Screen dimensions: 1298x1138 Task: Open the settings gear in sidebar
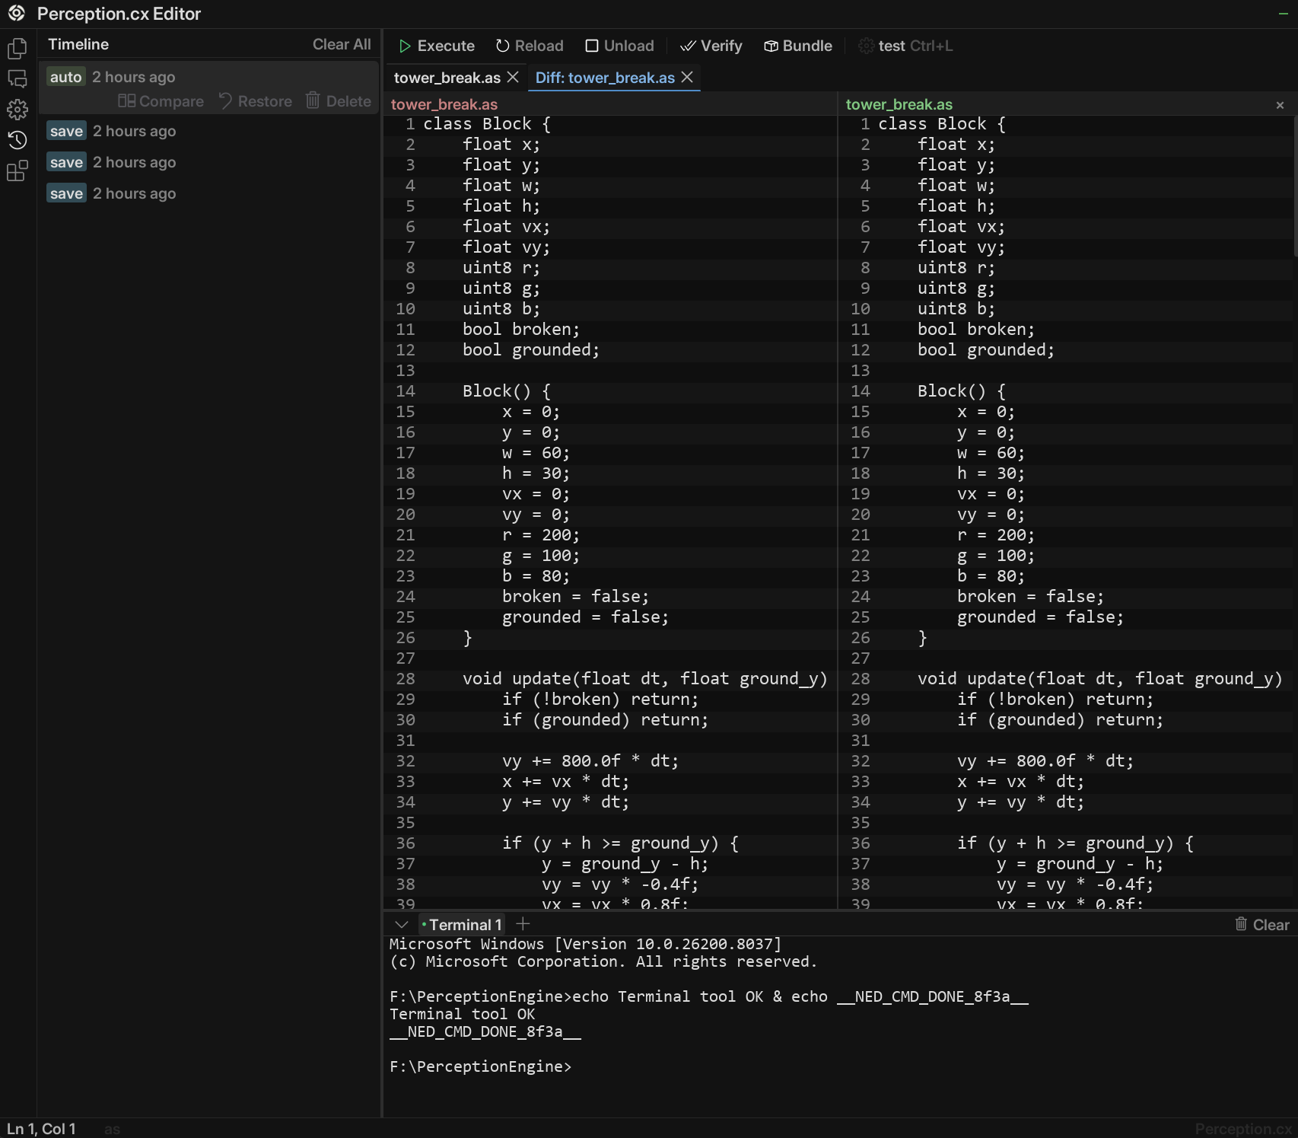click(17, 110)
